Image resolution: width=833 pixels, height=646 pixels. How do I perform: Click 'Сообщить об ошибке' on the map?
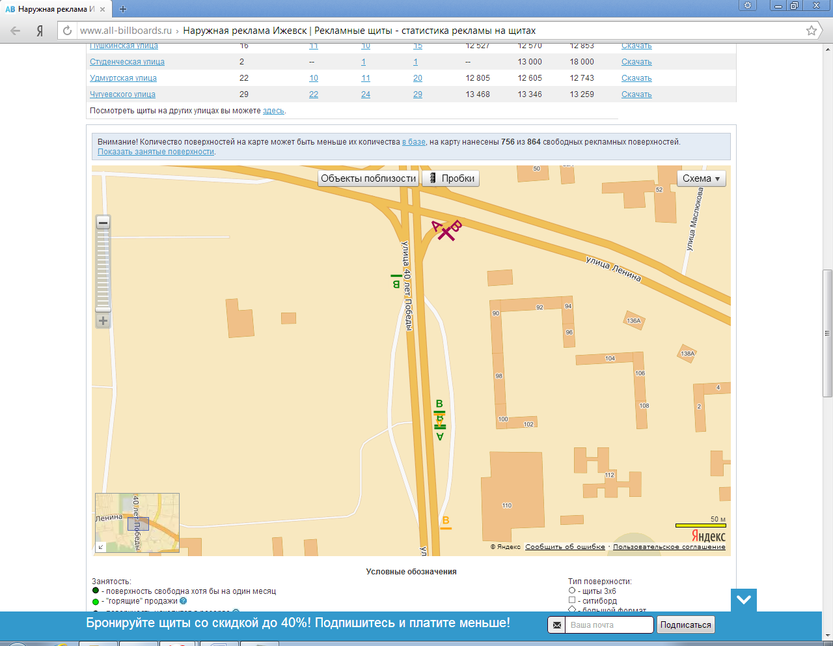click(565, 547)
